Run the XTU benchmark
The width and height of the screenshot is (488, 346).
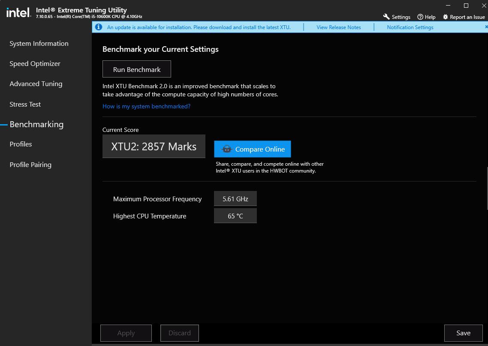pyautogui.click(x=137, y=69)
